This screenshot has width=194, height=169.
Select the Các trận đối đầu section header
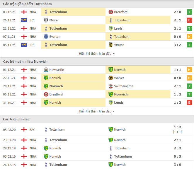[16, 119]
